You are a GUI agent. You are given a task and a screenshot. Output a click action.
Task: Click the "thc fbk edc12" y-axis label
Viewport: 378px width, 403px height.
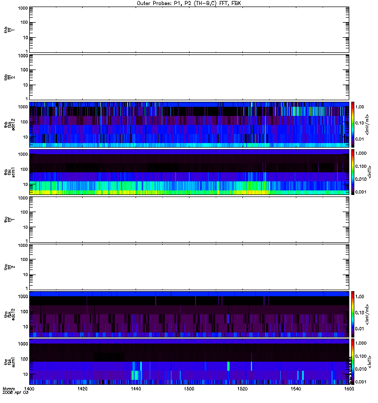(9, 314)
